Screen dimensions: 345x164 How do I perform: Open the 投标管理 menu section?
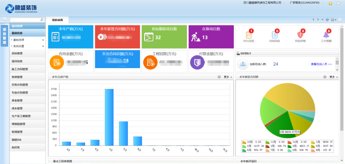coord(17,53)
